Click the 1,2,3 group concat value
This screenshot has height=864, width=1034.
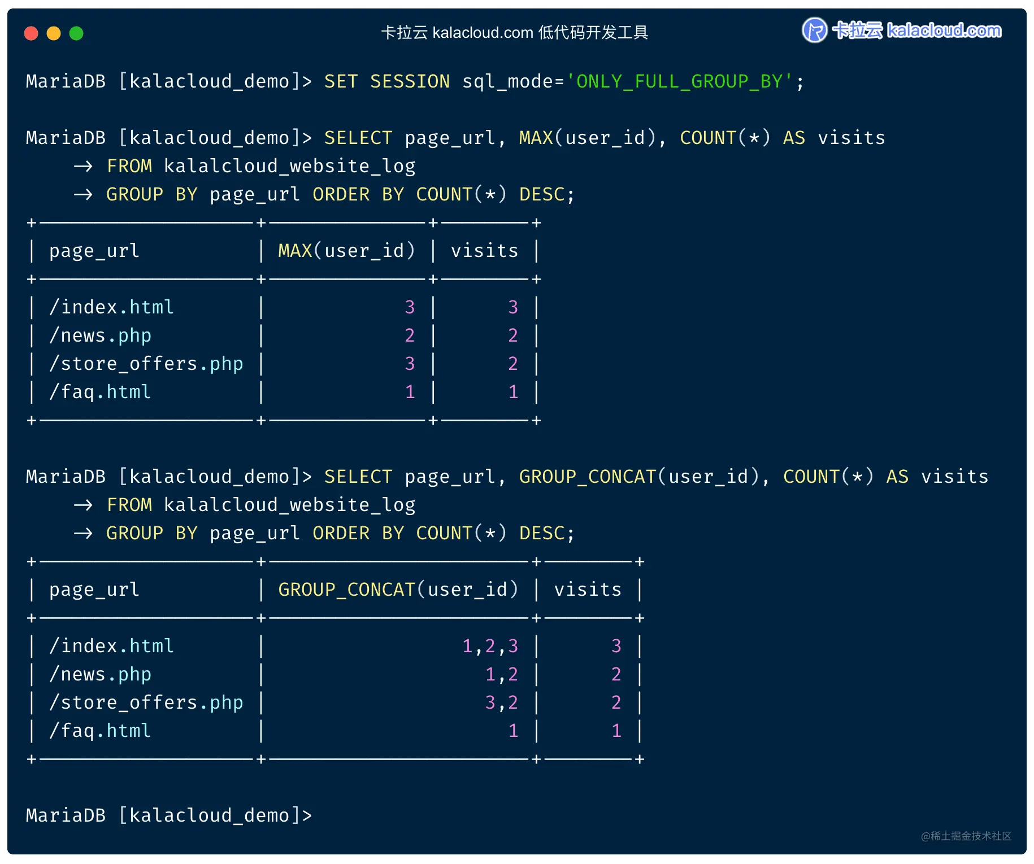[x=490, y=646]
